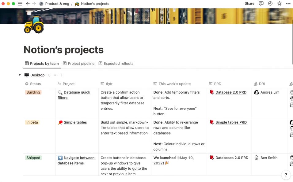Open Simple tables PRD link
The height and width of the screenshot is (182, 293).
(231, 122)
